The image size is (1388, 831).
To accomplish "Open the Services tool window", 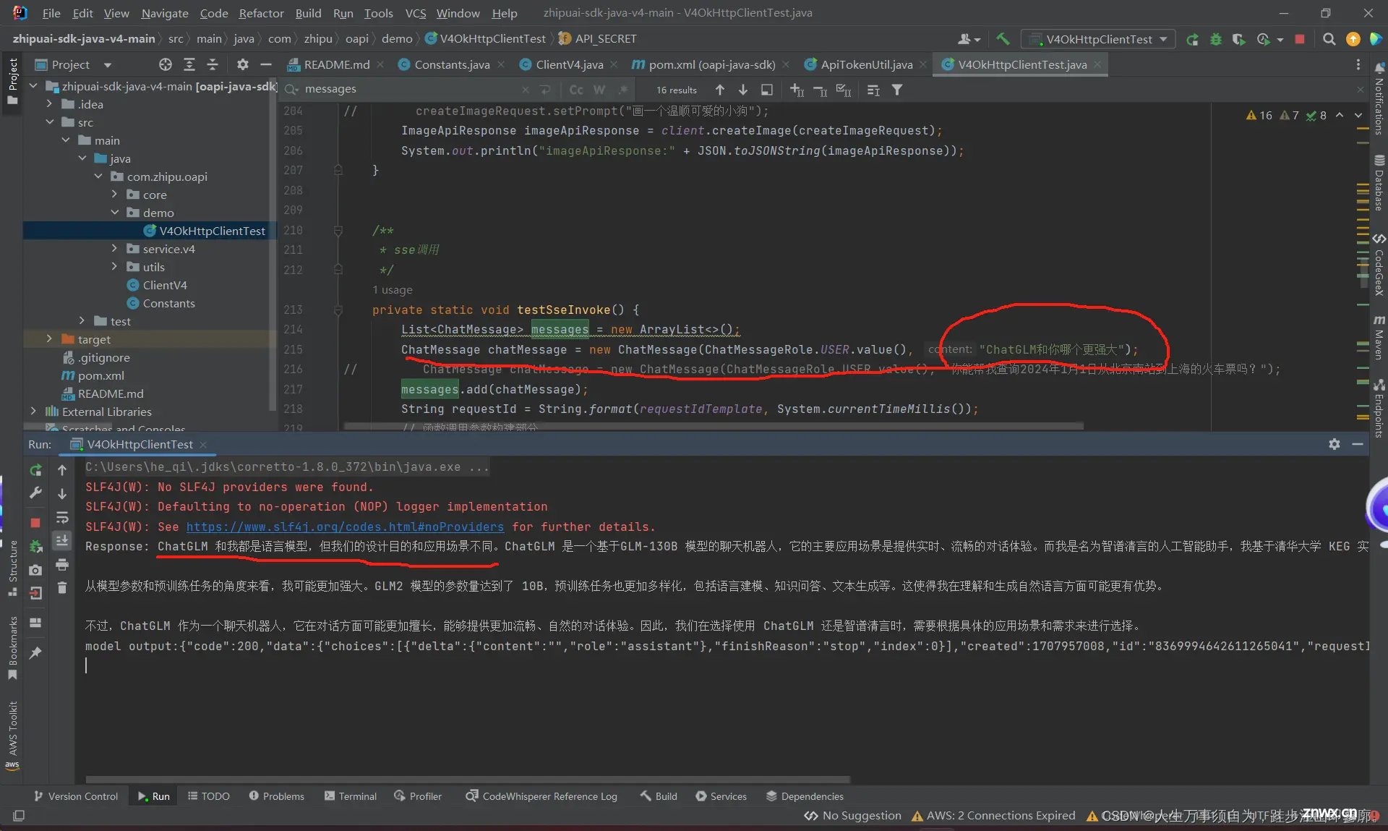I will coord(721,796).
